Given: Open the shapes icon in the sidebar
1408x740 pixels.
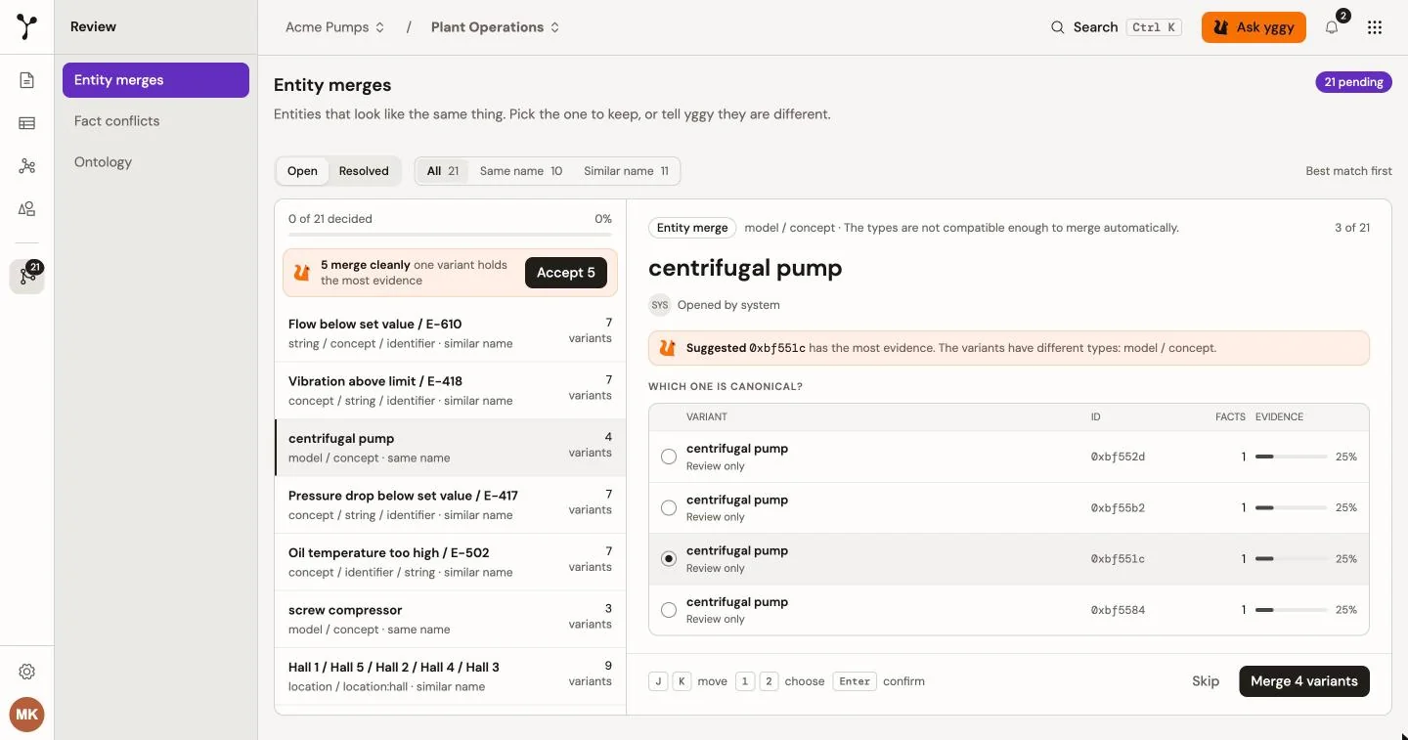Looking at the screenshot, I should click(27, 208).
